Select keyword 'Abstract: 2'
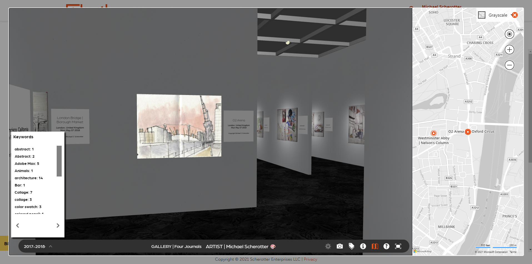The height and width of the screenshot is (264, 532). click(24, 156)
